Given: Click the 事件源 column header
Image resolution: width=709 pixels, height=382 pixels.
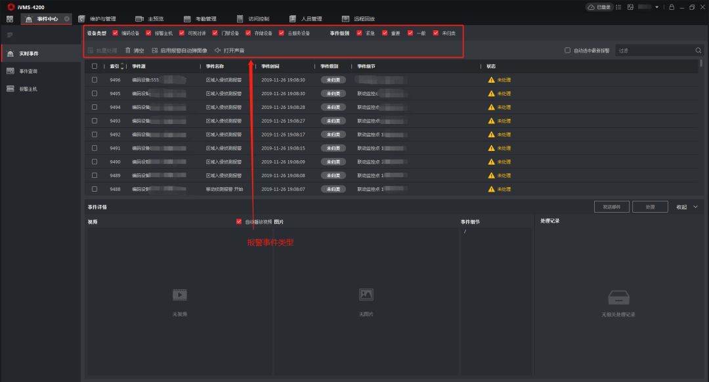Looking at the screenshot, I should point(139,66).
